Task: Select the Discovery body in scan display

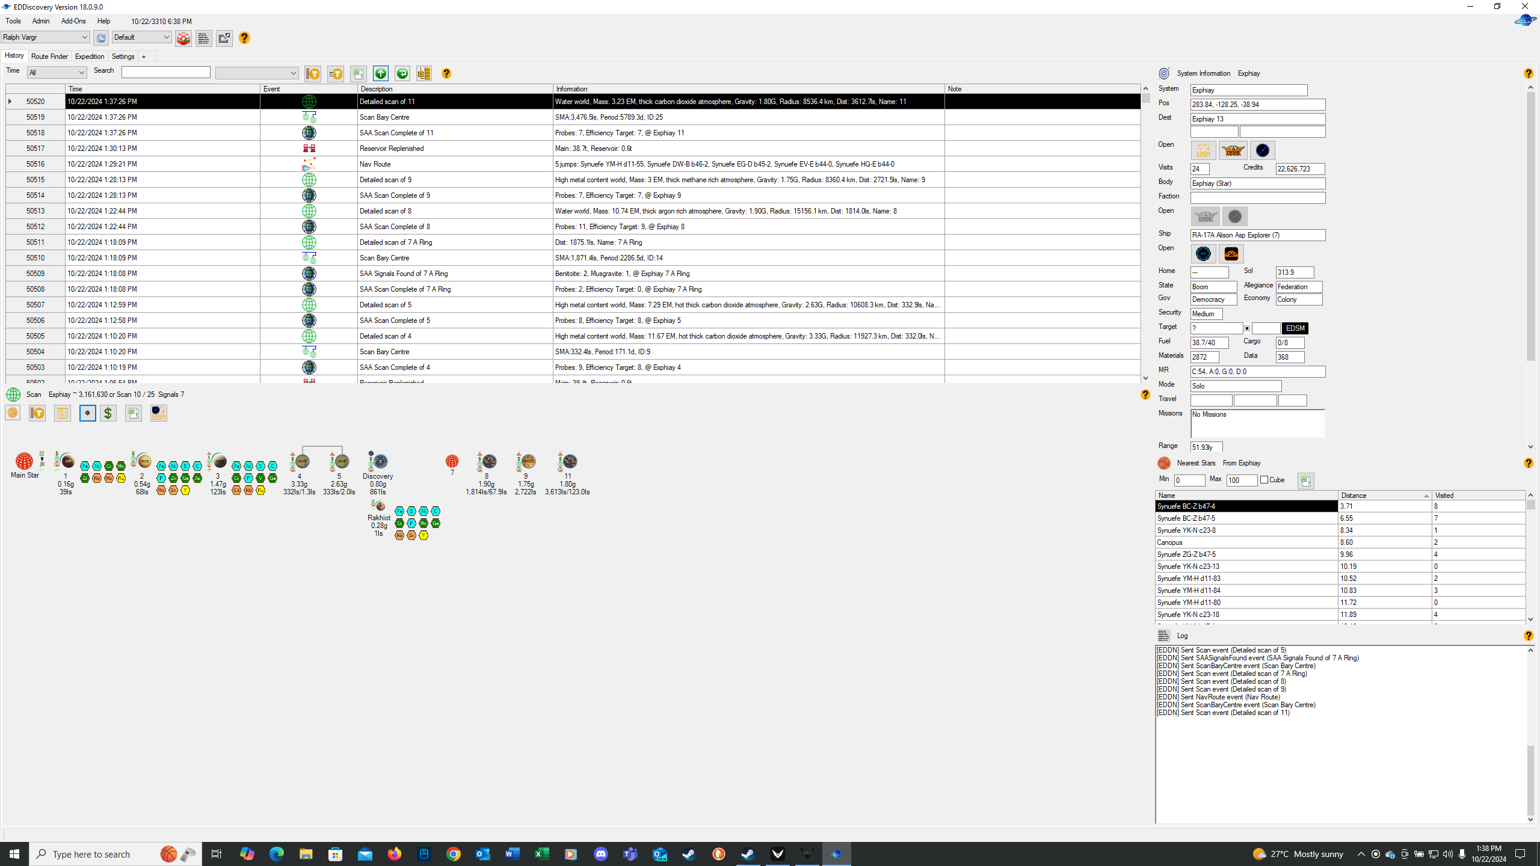Action: point(380,461)
